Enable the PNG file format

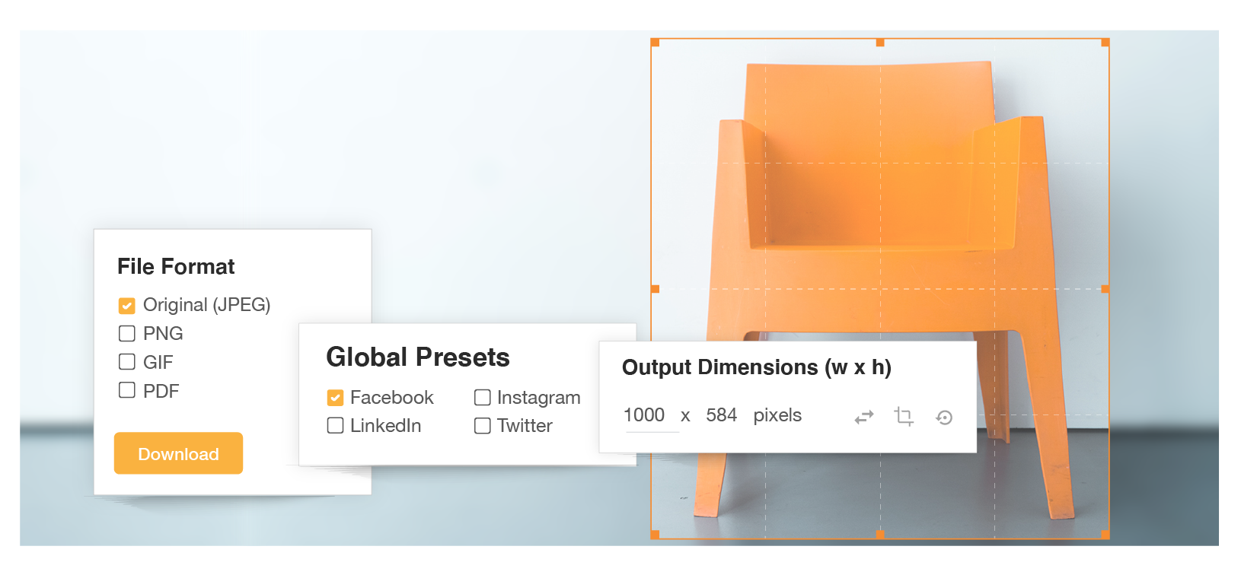coord(126,333)
